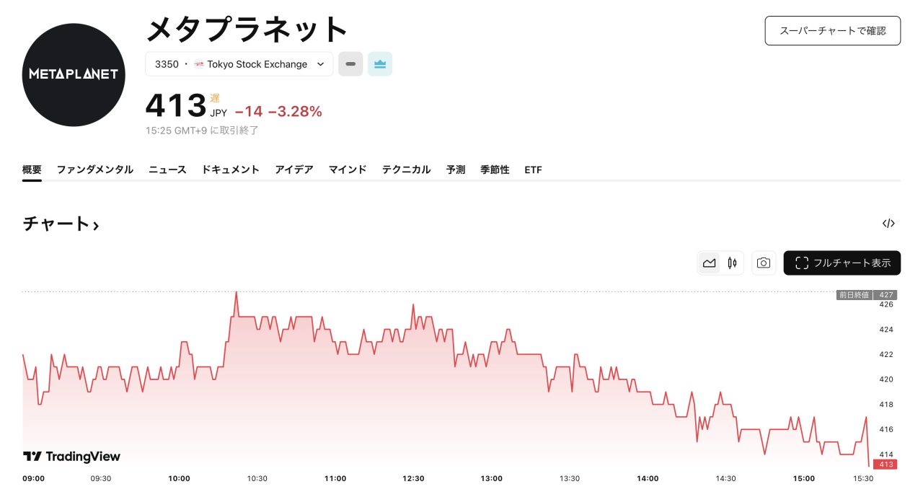This screenshot has width=923, height=497.
Task: Switch to the ファンダメンタル tab
Action: pyautogui.click(x=95, y=170)
